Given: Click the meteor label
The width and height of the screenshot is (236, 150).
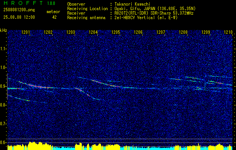Looking at the screenshot, I should (x=53, y=12).
